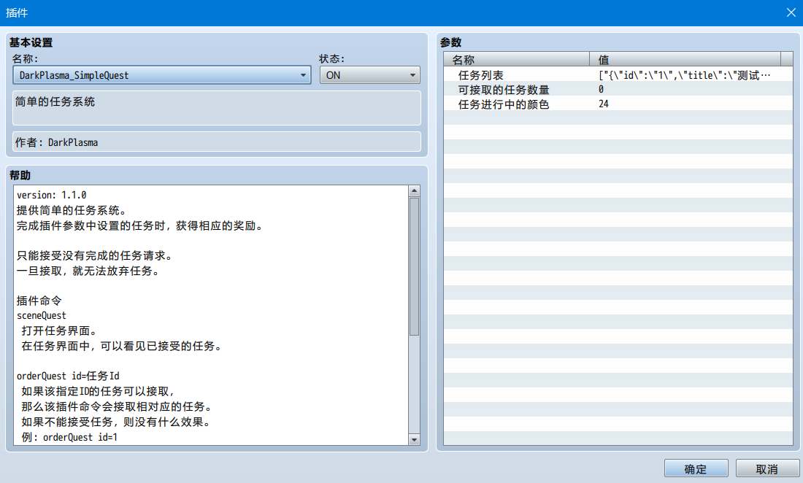
Task: Click the help line '提供简单的任务系统。'
Action: tap(72, 210)
